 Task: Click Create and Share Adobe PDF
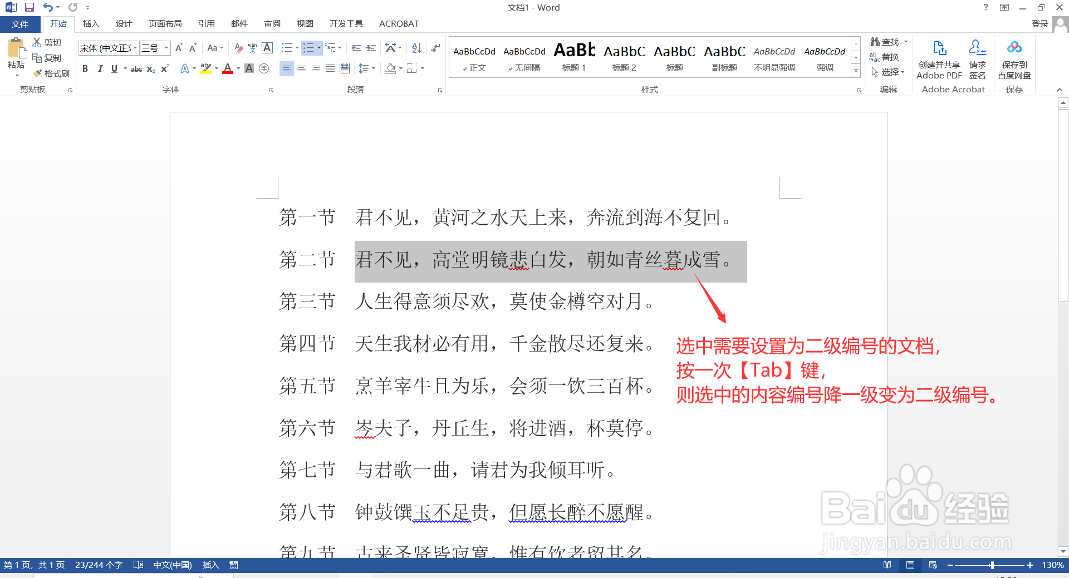coord(939,60)
